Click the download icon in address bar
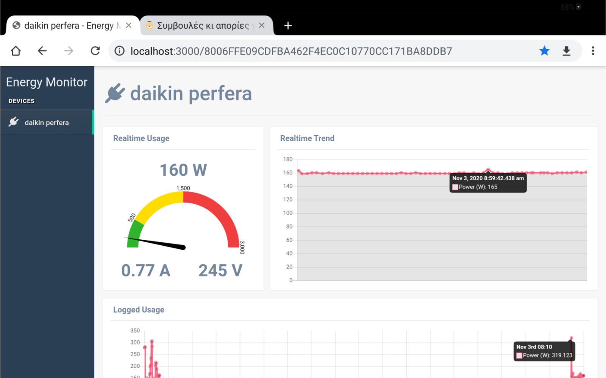This screenshot has width=606, height=378. pos(566,51)
